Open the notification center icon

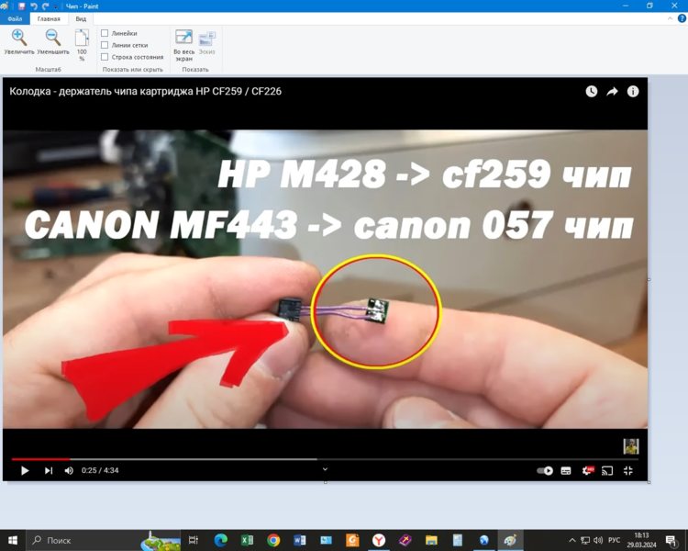[x=671, y=541]
